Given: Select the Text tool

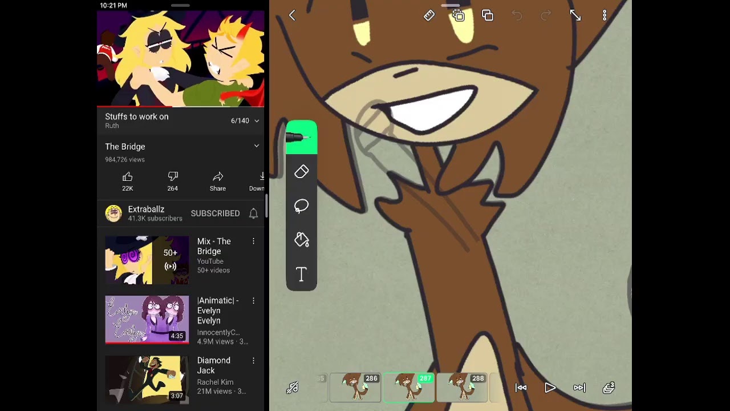Looking at the screenshot, I should [301, 275].
